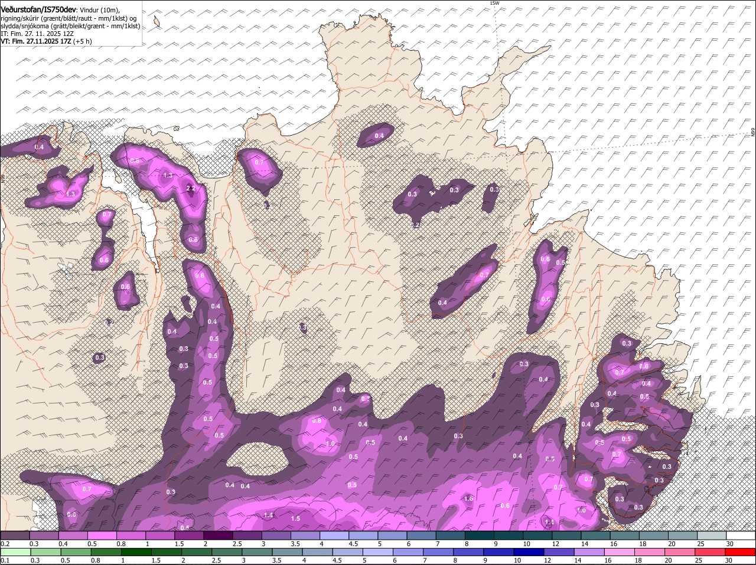
Task: Click the 'rigning/skúrir' description line in the header
Action: pyautogui.click(x=69, y=18)
